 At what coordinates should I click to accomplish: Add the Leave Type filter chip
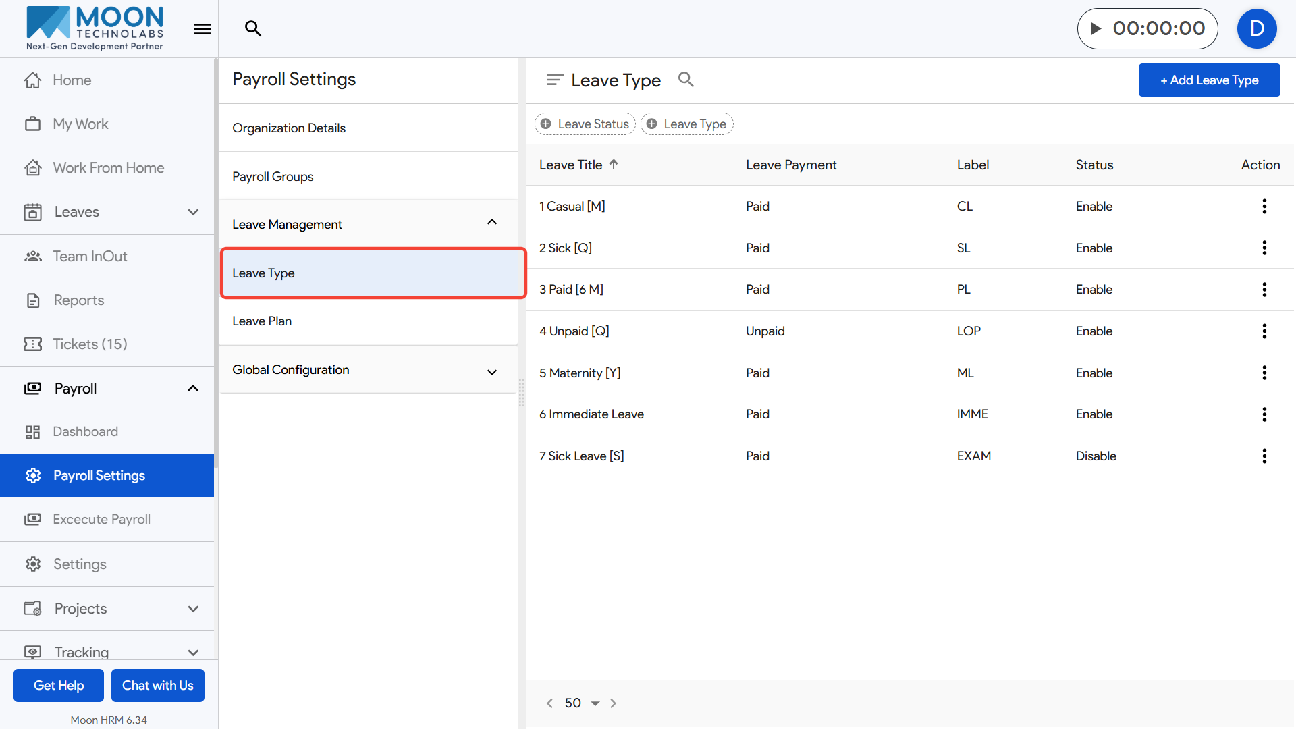686,124
